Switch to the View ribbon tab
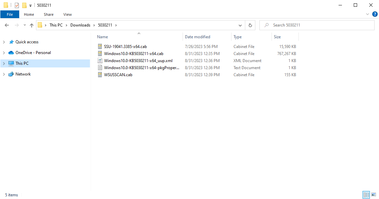This screenshot has width=379, height=199. (x=67, y=14)
